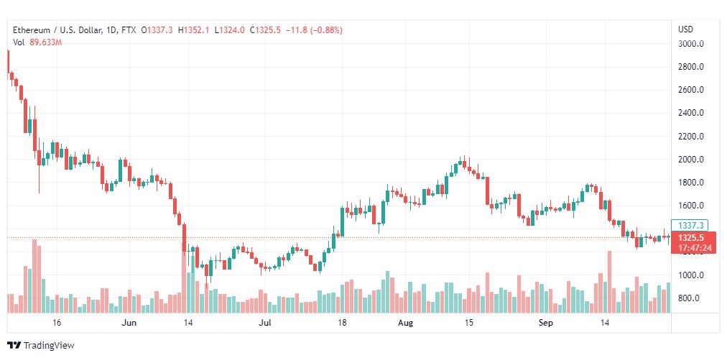Click the date label 18 on time axis

click(x=343, y=322)
